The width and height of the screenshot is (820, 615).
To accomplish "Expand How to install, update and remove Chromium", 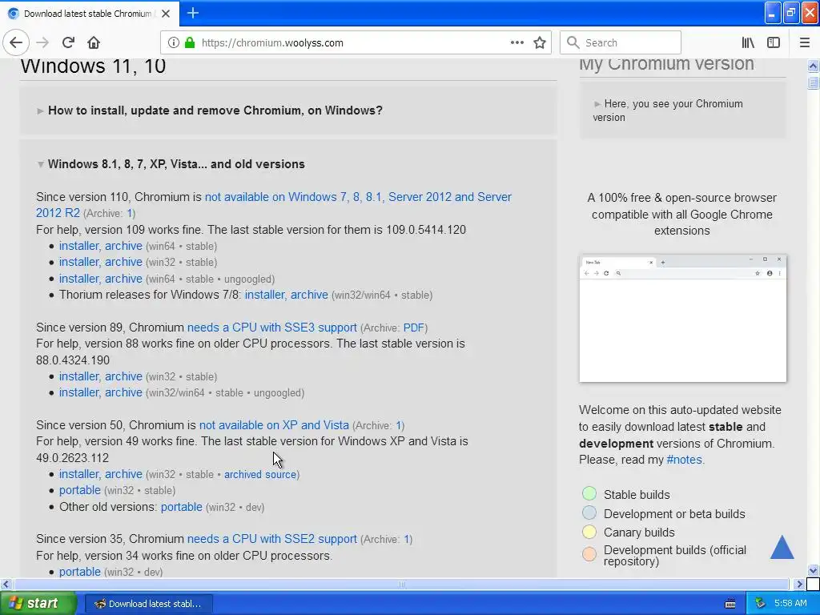I will (215, 111).
